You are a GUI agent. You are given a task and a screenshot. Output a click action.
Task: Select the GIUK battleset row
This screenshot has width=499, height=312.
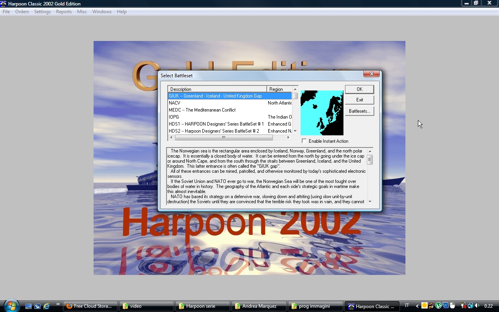[x=230, y=96]
